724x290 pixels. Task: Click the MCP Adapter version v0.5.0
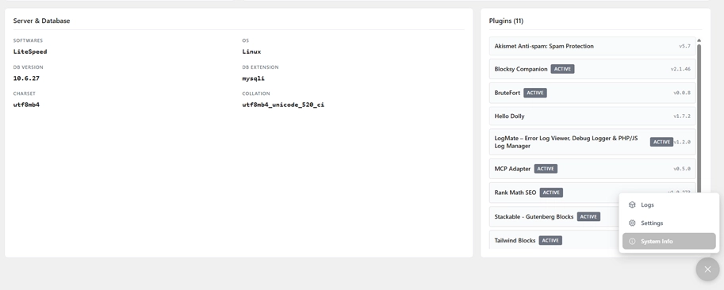(682, 169)
